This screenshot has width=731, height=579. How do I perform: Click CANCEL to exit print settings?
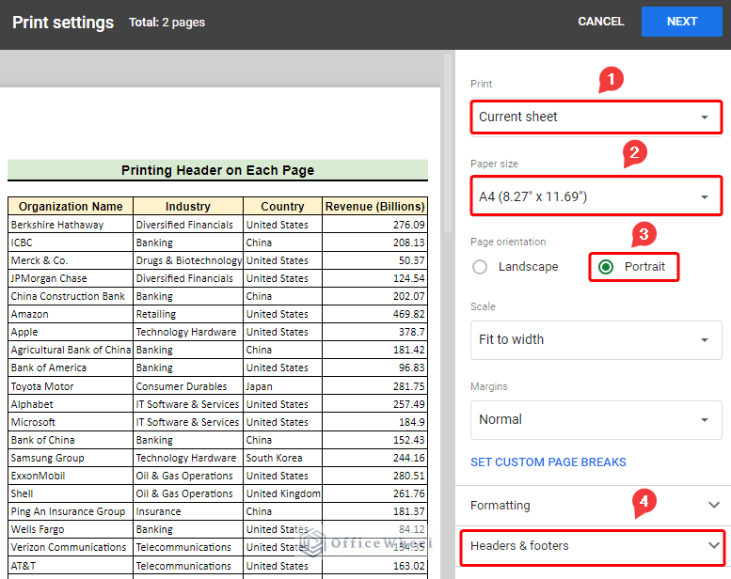coord(600,22)
